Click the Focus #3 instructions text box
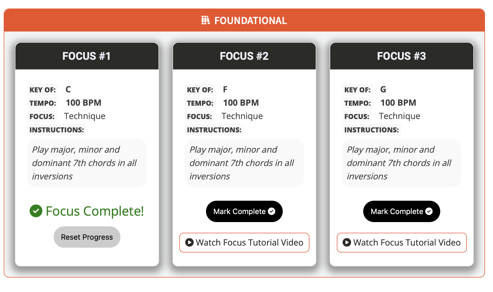The width and height of the screenshot is (493, 292). click(x=402, y=163)
